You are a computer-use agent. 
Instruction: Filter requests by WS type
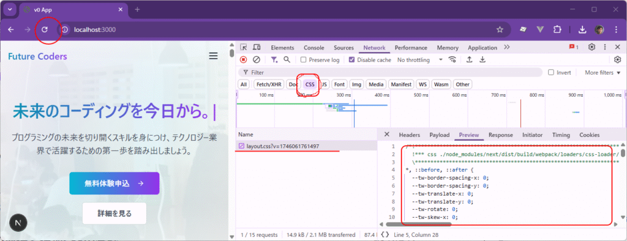pos(422,84)
